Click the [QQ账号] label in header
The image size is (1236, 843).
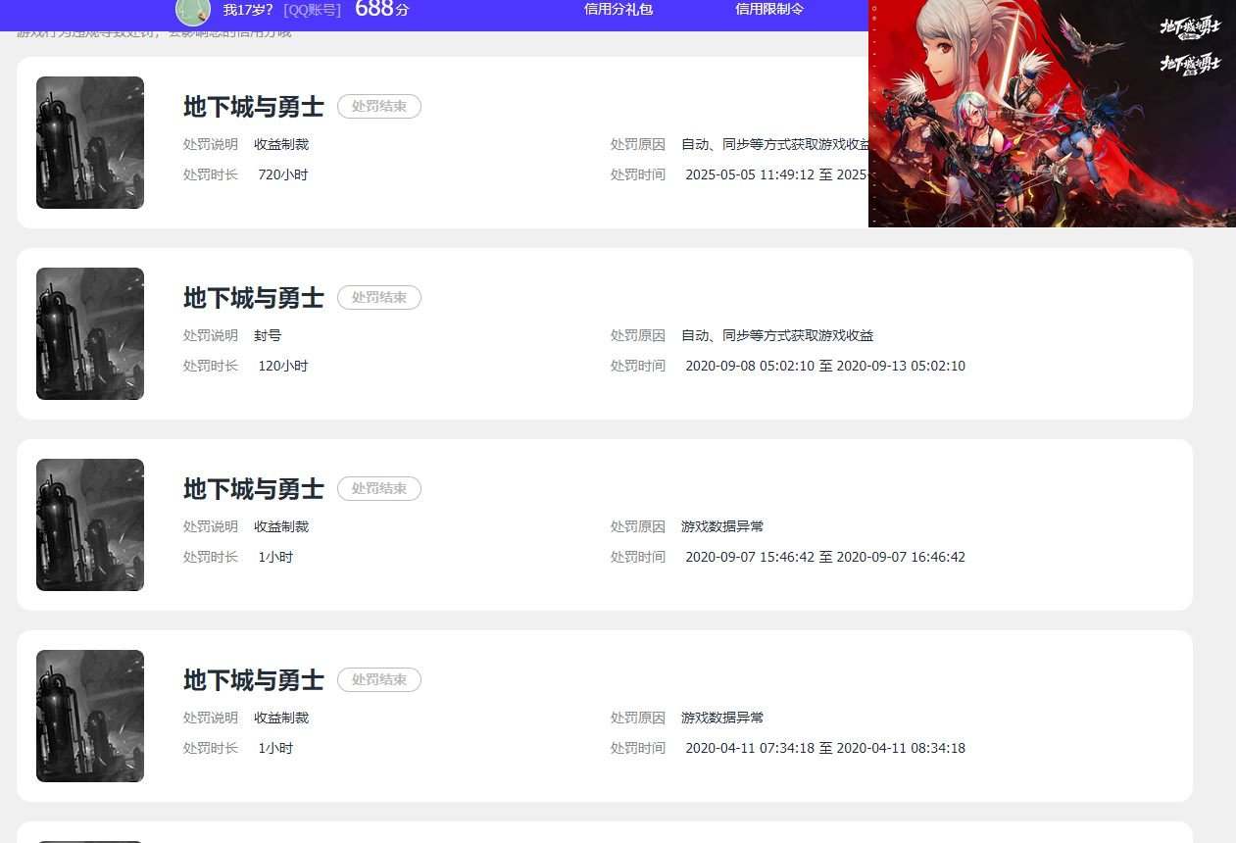313,10
